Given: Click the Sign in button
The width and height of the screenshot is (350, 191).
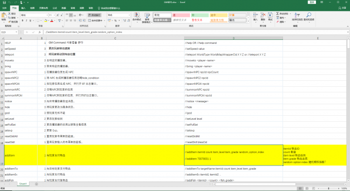Looking at the screenshot, I should coord(312,2).
